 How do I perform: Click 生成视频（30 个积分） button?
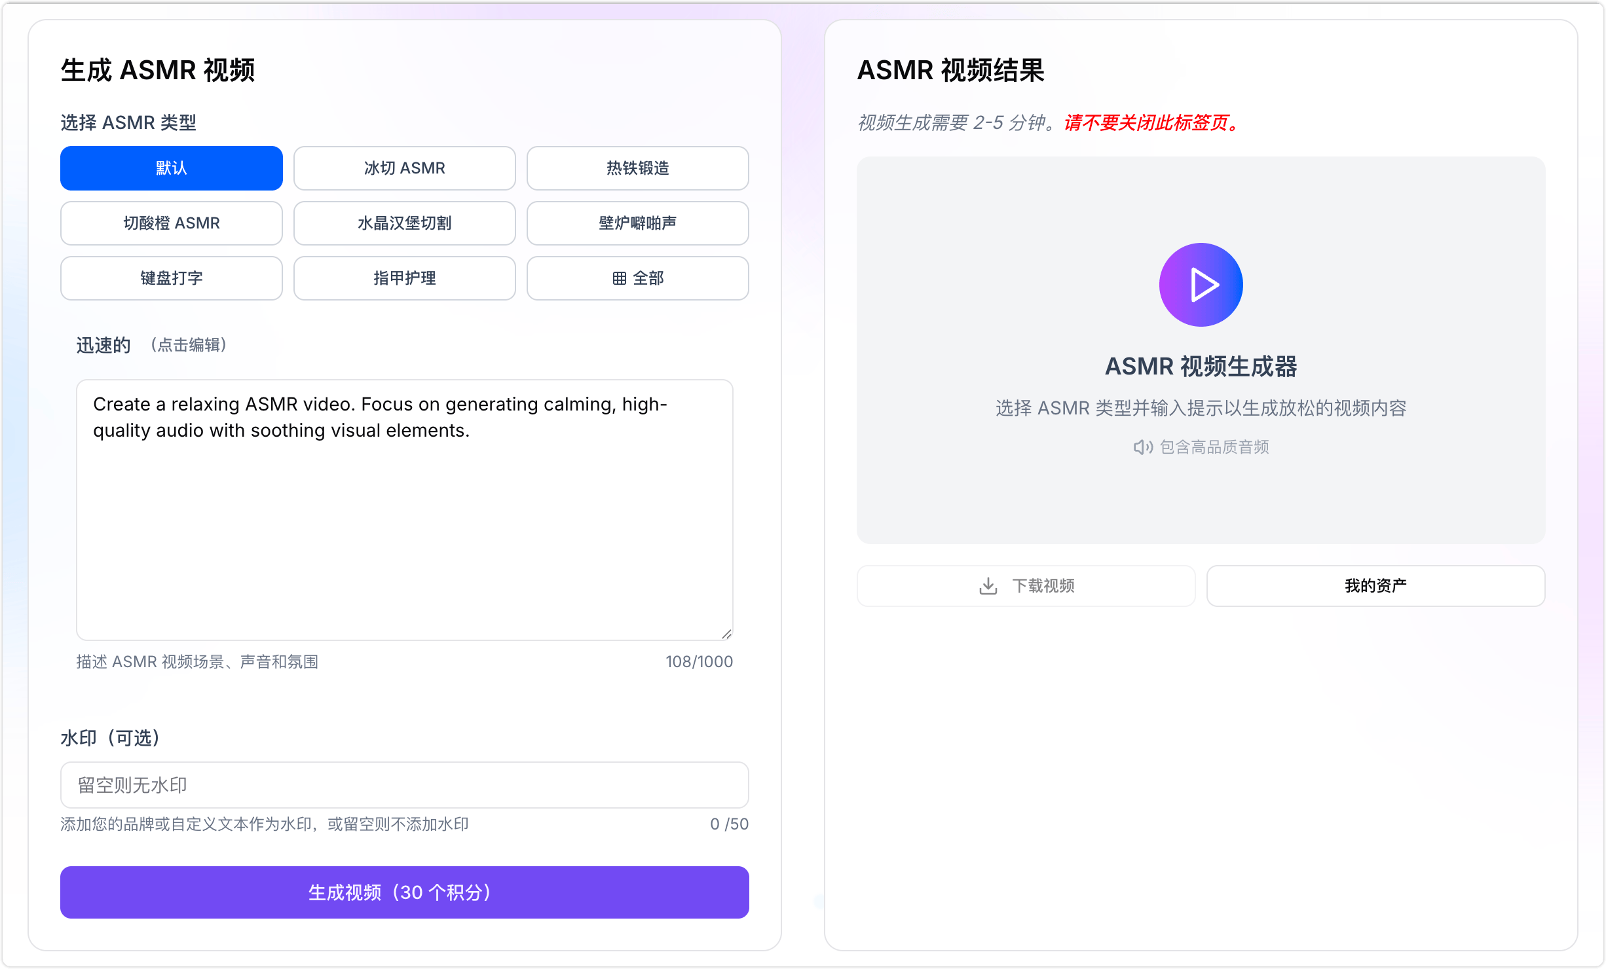pyautogui.click(x=405, y=892)
